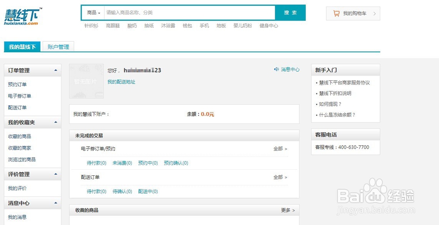Open 配送订单 in the sidebar
439x225 pixels.
pos(18,107)
